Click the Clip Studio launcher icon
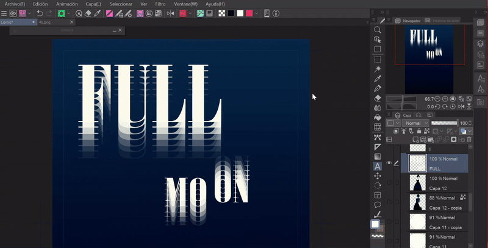 point(13,13)
